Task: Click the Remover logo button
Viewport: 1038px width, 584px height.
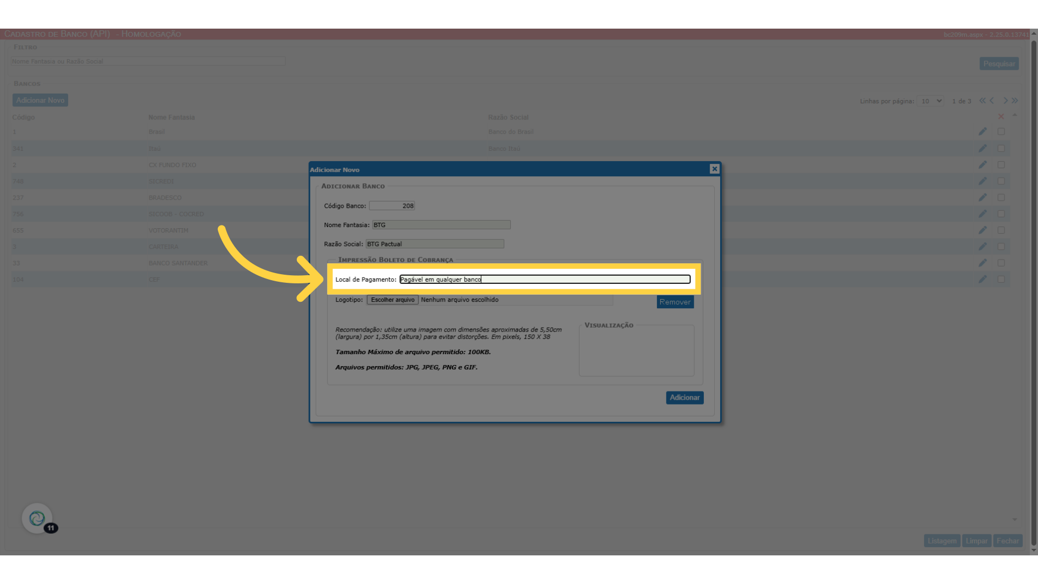Action: tap(675, 302)
